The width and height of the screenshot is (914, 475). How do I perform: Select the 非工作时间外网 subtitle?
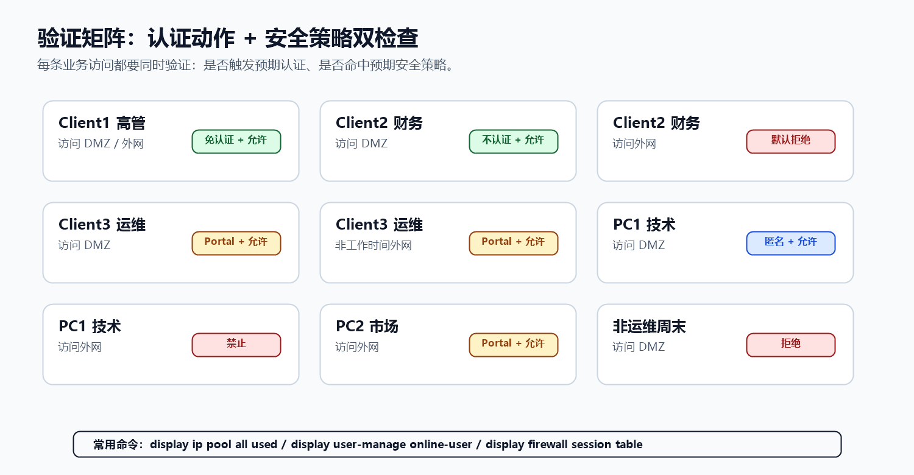point(374,245)
